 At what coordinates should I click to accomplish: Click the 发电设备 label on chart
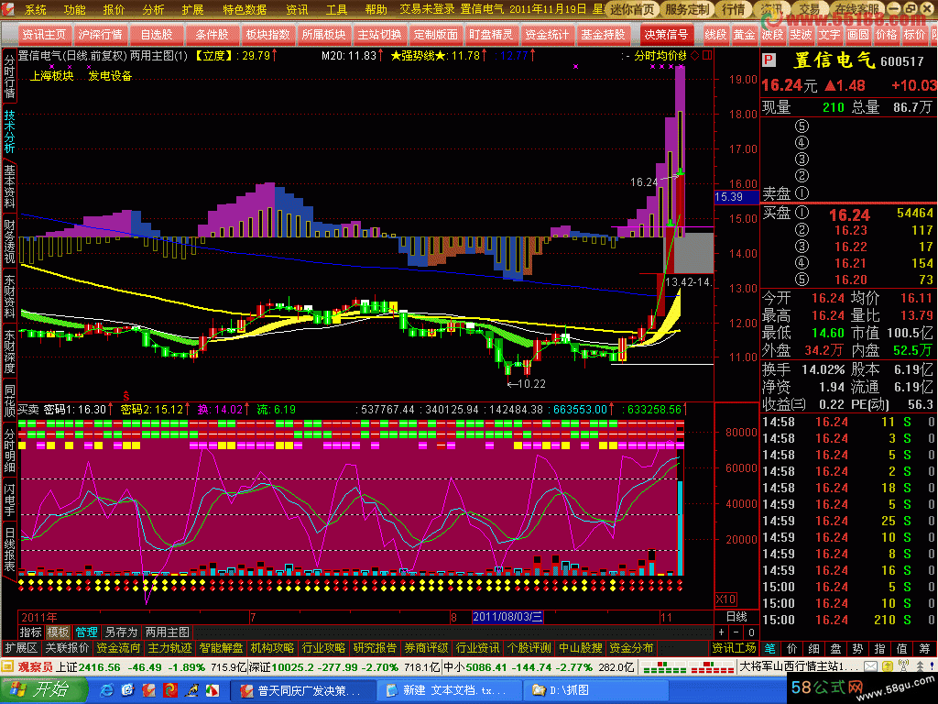pyautogui.click(x=110, y=76)
